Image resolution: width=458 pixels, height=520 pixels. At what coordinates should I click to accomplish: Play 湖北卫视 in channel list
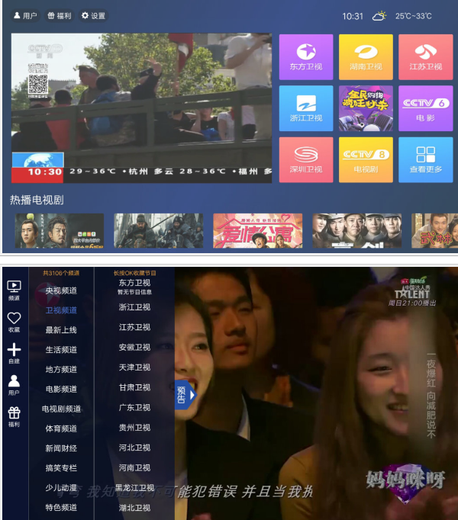134,508
